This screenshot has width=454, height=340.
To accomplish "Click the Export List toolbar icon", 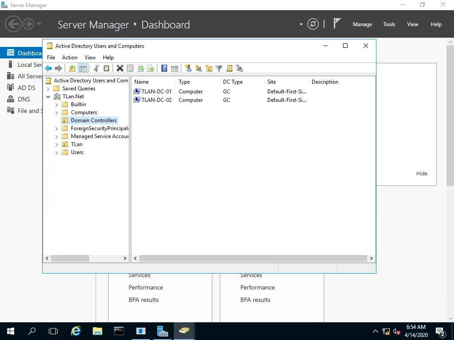I will click(151, 69).
